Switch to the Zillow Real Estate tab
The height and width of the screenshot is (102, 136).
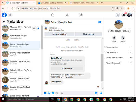coord(52,3)
